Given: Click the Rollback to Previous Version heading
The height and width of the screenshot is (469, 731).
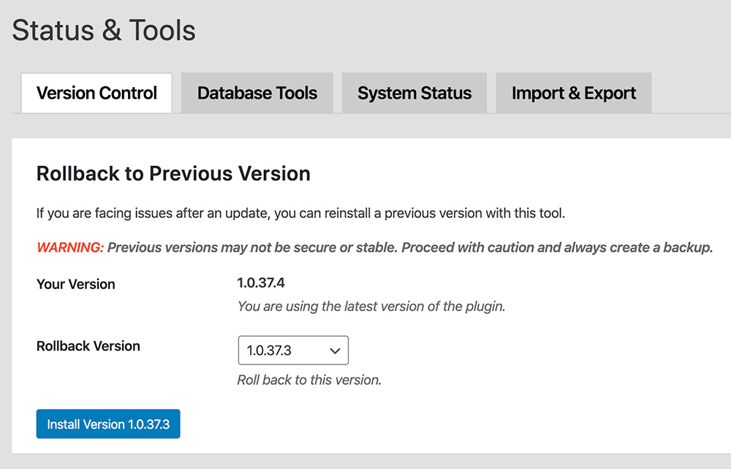Looking at the screenshot, I should pyautogui.click(x=173, y=173).
